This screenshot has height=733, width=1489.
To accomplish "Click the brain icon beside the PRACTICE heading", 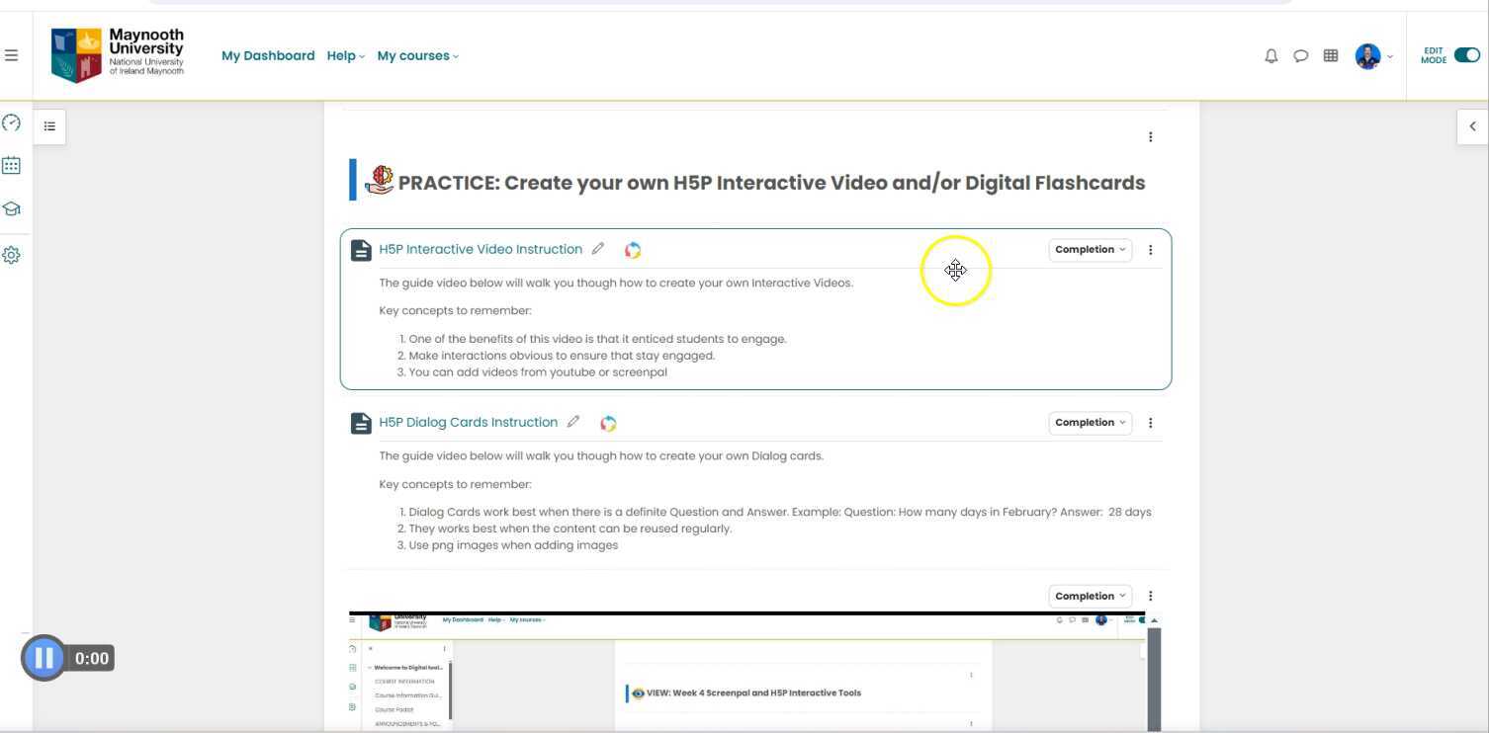I will tap(380, 181).
